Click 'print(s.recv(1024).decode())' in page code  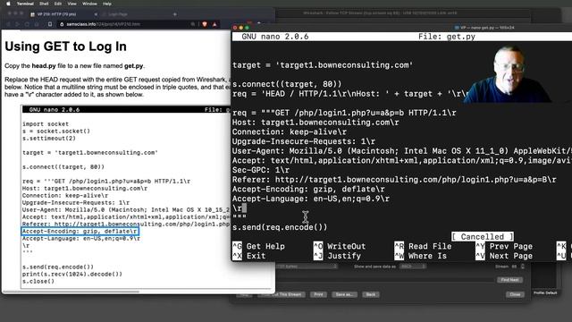coord(72,275)
